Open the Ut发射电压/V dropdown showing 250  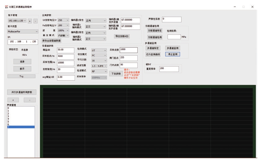[x=63, y=20]
